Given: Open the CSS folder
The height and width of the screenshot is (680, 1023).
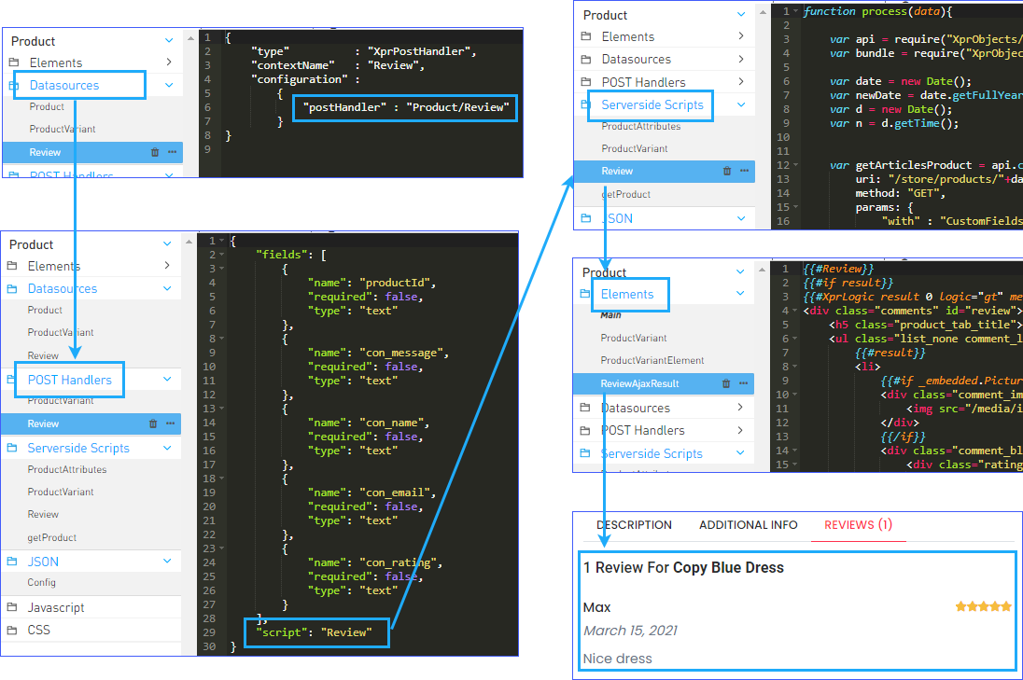Looking at the screenshot, I should (x=38, y=630).
